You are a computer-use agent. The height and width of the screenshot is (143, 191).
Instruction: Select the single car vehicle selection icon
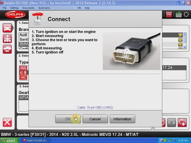click(x=7, y=28)
